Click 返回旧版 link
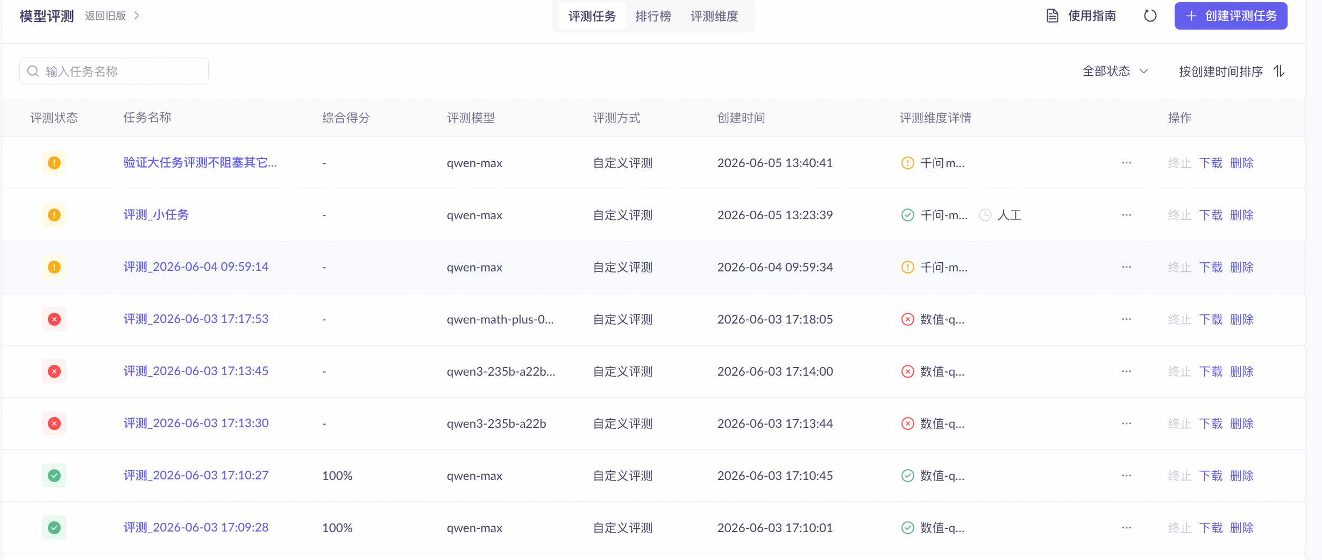 click(x=105, y=16)
